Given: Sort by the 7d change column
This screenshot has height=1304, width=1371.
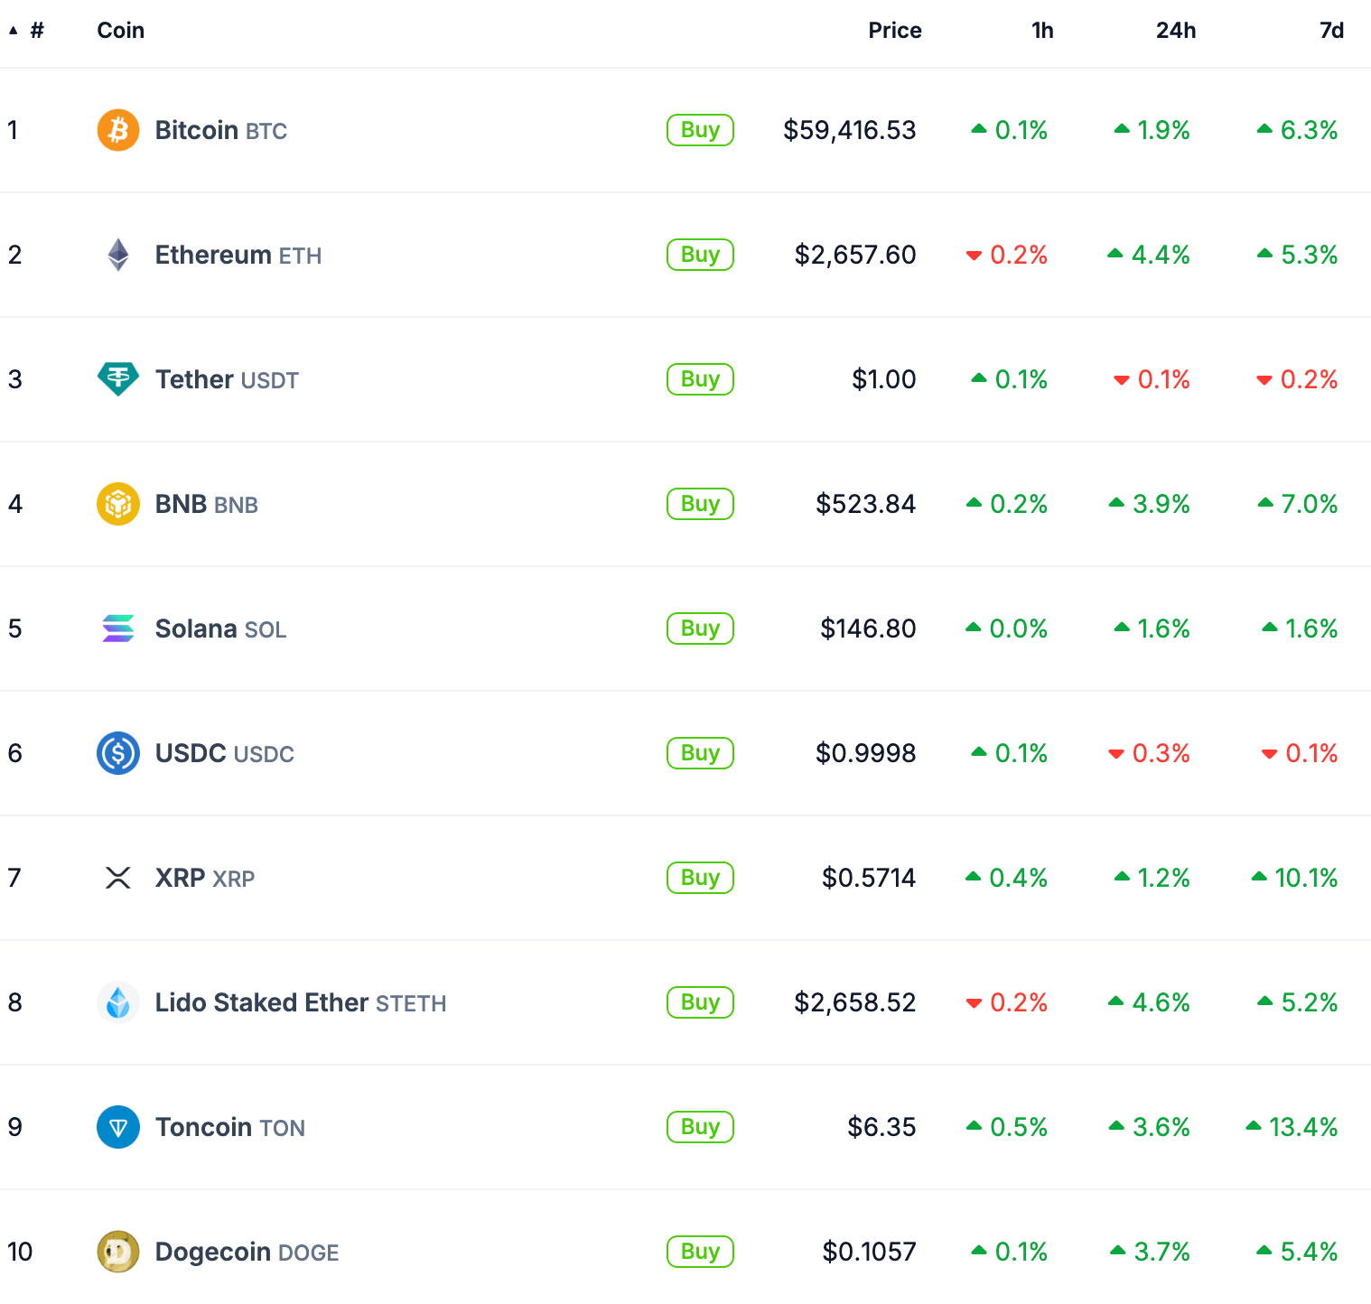Looking at the screenshot, I should (x=1330, y=30).
